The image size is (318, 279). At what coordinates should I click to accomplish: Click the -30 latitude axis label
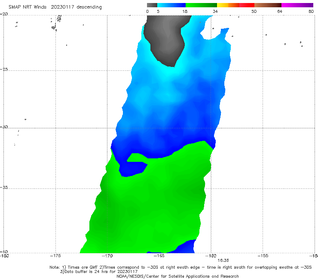4,127
